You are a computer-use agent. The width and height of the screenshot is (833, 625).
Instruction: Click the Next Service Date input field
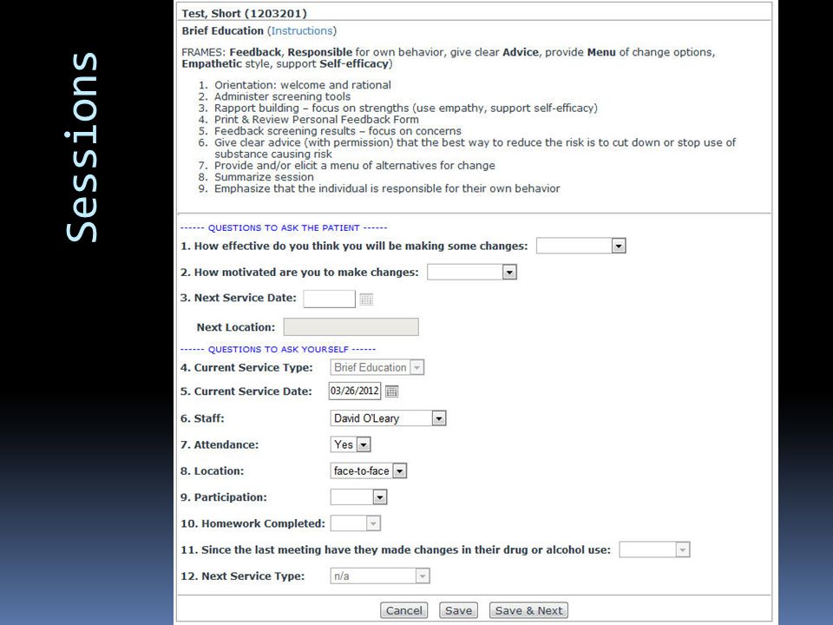pos(330,299)
